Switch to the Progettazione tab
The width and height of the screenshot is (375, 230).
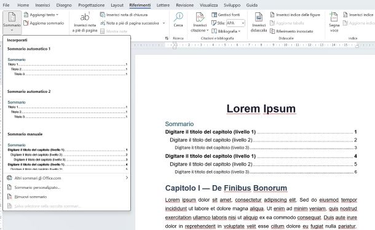coord(92,5)
